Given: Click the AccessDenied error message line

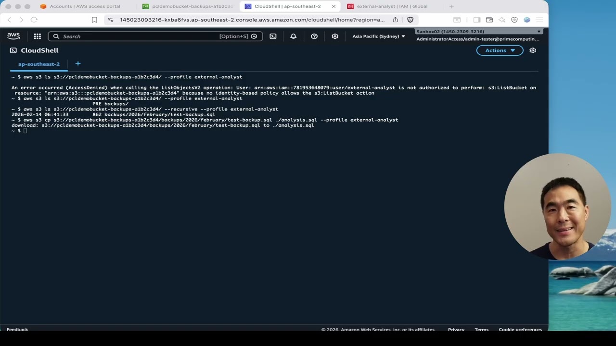Looking at the screenshot, I should pyautogui.click(x=274, y=87).
